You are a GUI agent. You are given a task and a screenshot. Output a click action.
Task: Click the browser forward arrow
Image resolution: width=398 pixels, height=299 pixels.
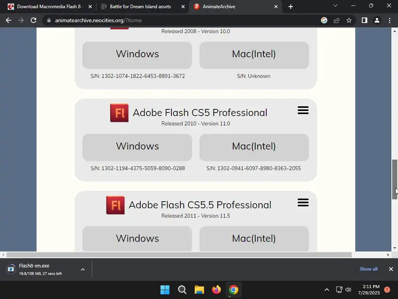tap(21, 20)
